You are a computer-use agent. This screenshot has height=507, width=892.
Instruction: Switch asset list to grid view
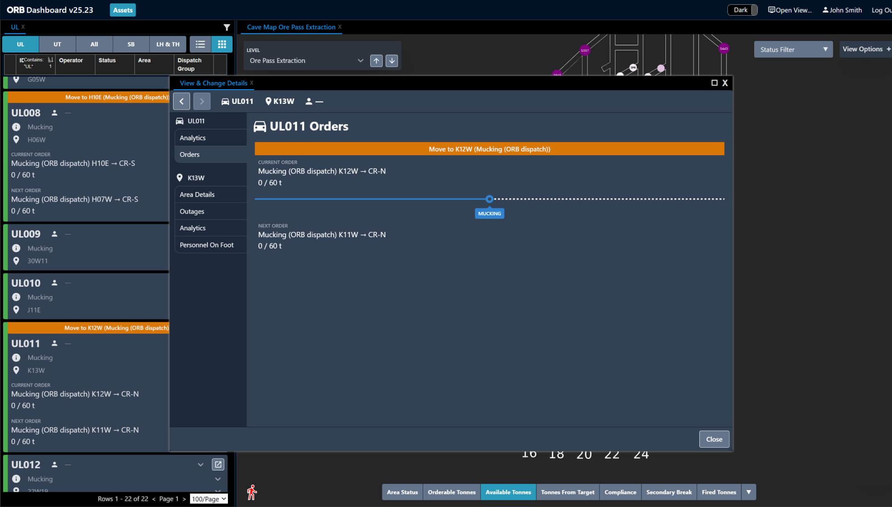(222, 44)
